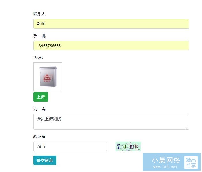Select the electrical cabinet avatar thumbnail
This screenshot has width=202, height=172.
coord(48,77)
